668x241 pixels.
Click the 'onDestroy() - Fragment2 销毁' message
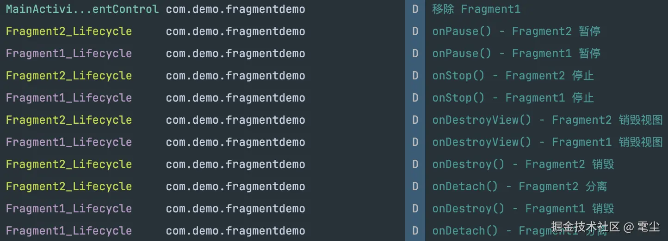[x=523, y=164]
